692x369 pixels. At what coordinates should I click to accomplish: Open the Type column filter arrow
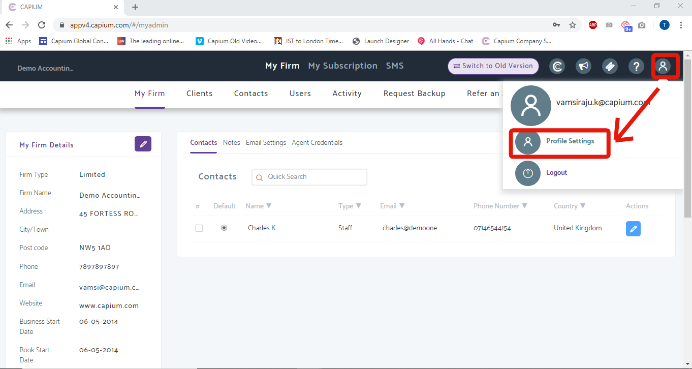click(x=359, y=206)
